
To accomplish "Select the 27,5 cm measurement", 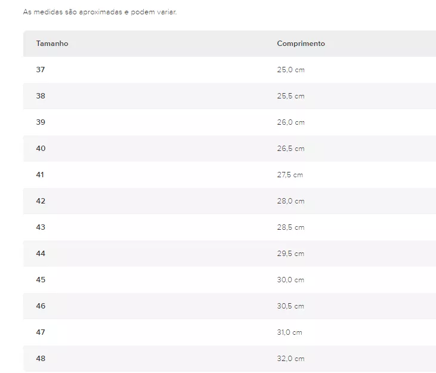I will [290, 175].
